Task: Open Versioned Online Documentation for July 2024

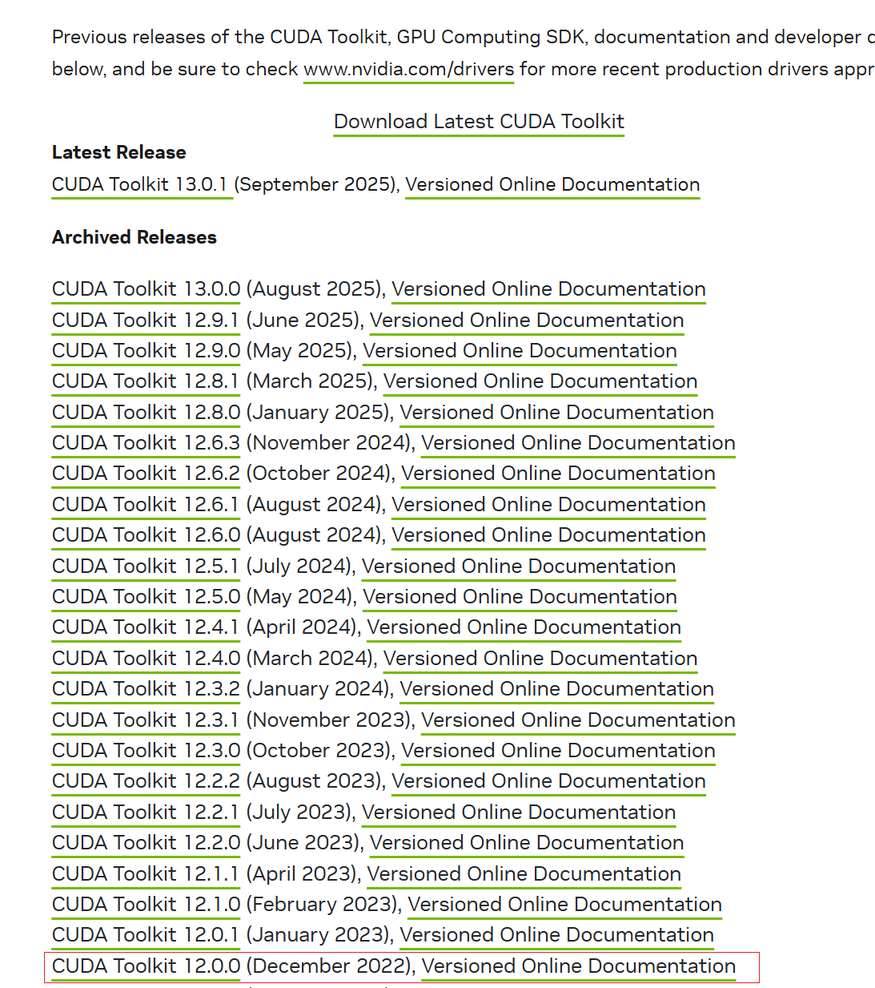Action: point(519,567)
